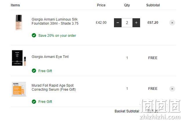Click Free Gift label under Murad serum
The width and height of the screenshot is (183, 122).
[45, 102]
